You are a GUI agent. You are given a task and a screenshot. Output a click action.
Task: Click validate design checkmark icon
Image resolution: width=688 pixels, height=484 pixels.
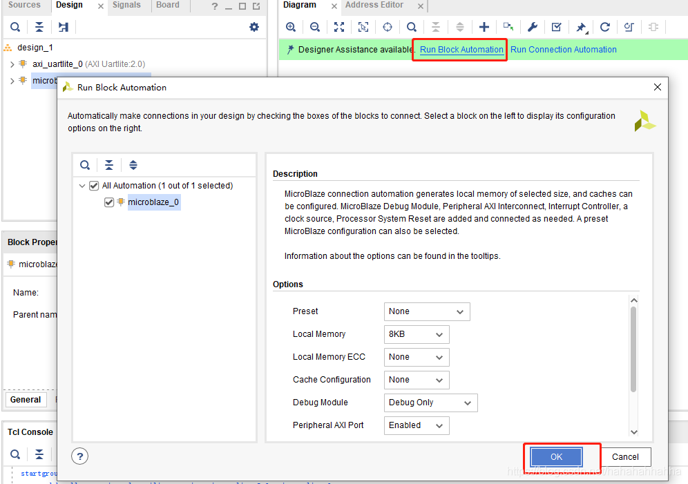point(556,27)
